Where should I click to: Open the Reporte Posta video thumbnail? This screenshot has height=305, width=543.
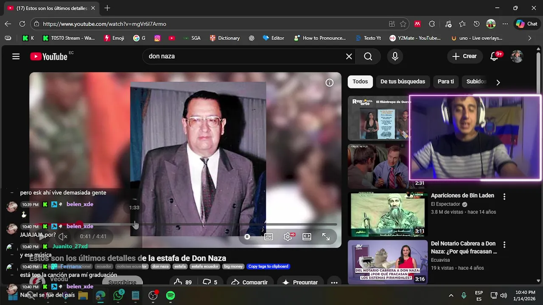pyautogui.click(x=378, y=118)
